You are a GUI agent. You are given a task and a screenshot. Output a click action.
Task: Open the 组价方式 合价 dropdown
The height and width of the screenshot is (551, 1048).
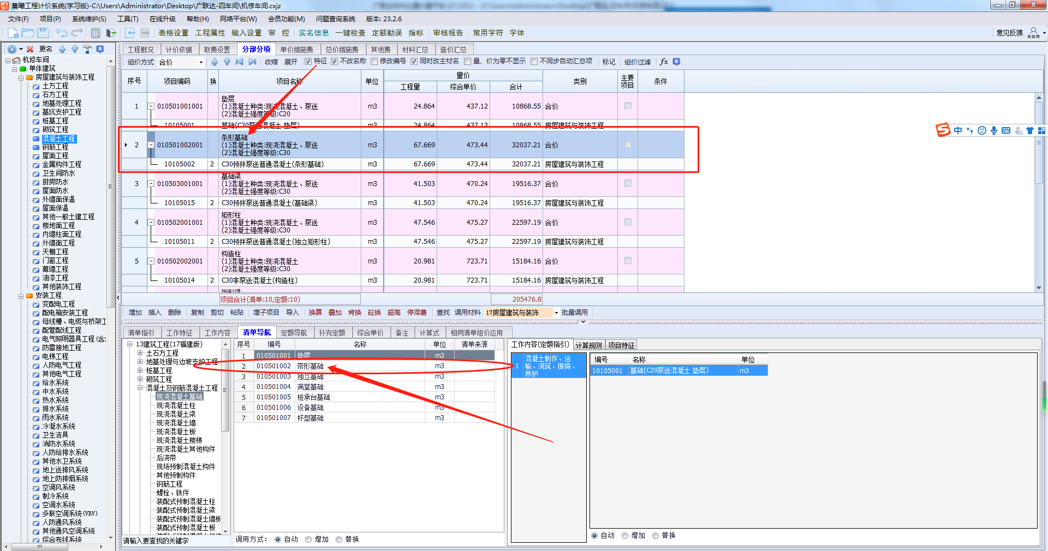[x=201, y=62]
